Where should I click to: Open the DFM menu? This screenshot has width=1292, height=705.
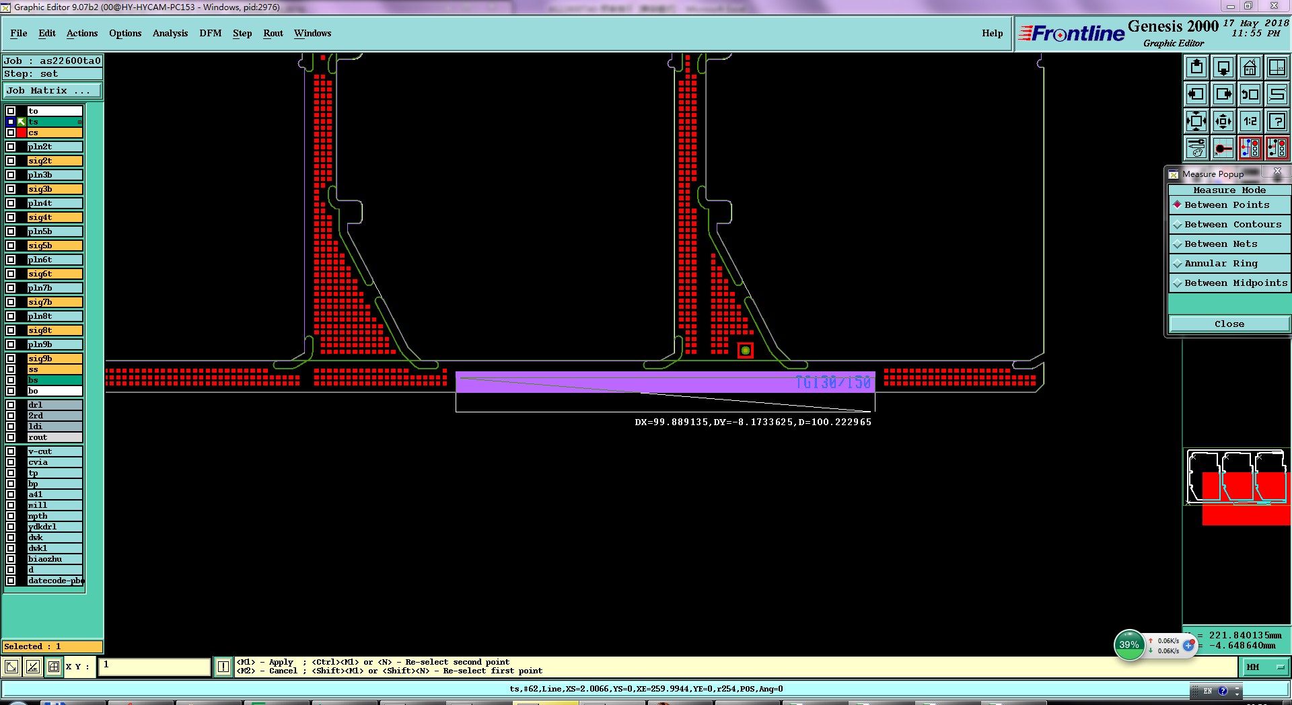[x=211, y=33]
